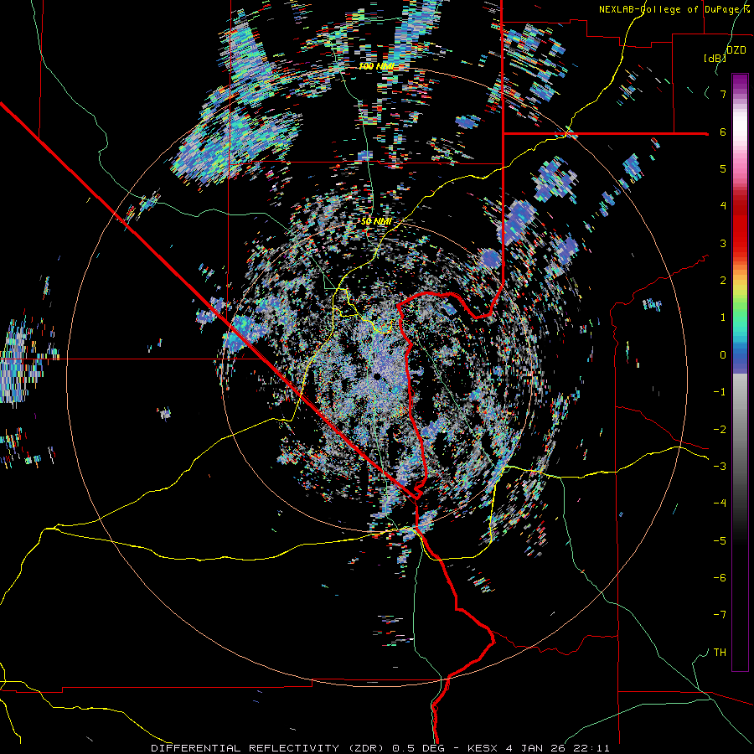Click the "6" value on the dB scale
754x754 pixels.
(723, 132)
